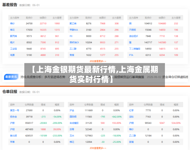
Task: Click the 国际铜 warehouse receipt link
Action: click(x=73, y=117)
